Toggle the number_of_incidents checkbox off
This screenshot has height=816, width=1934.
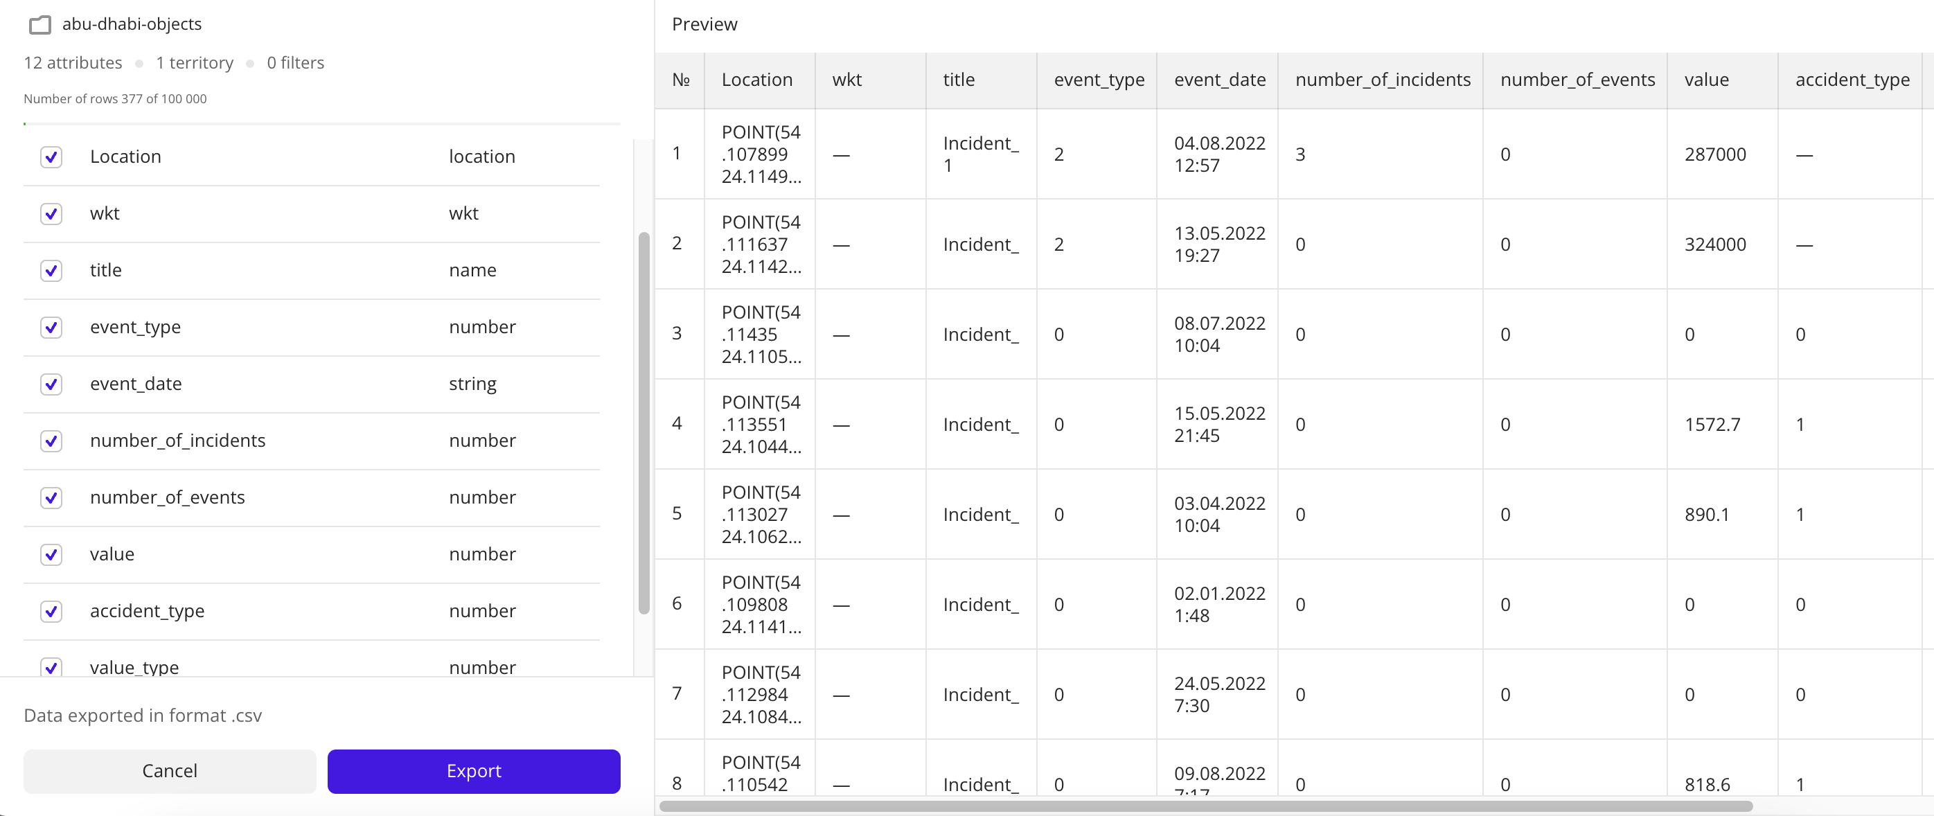pyautogui.click(x=51, y=441)
